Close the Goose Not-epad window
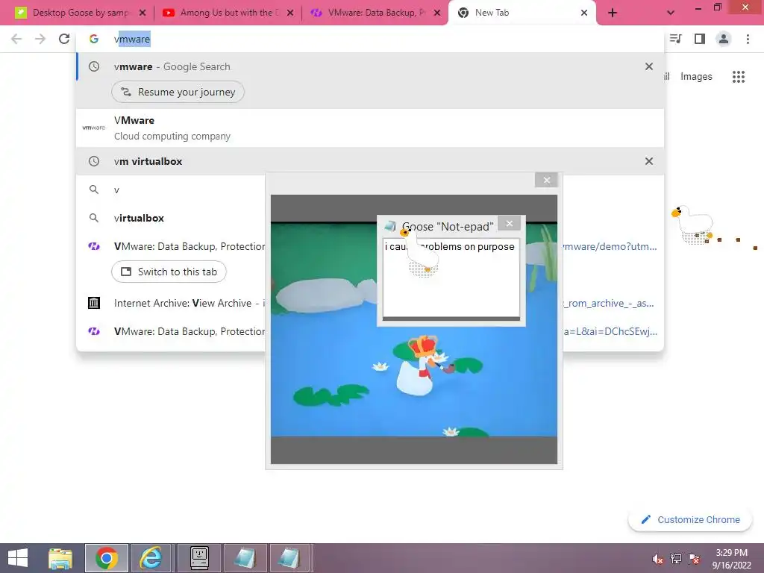Viewport: 764px width, 573px height. (509, 223)
